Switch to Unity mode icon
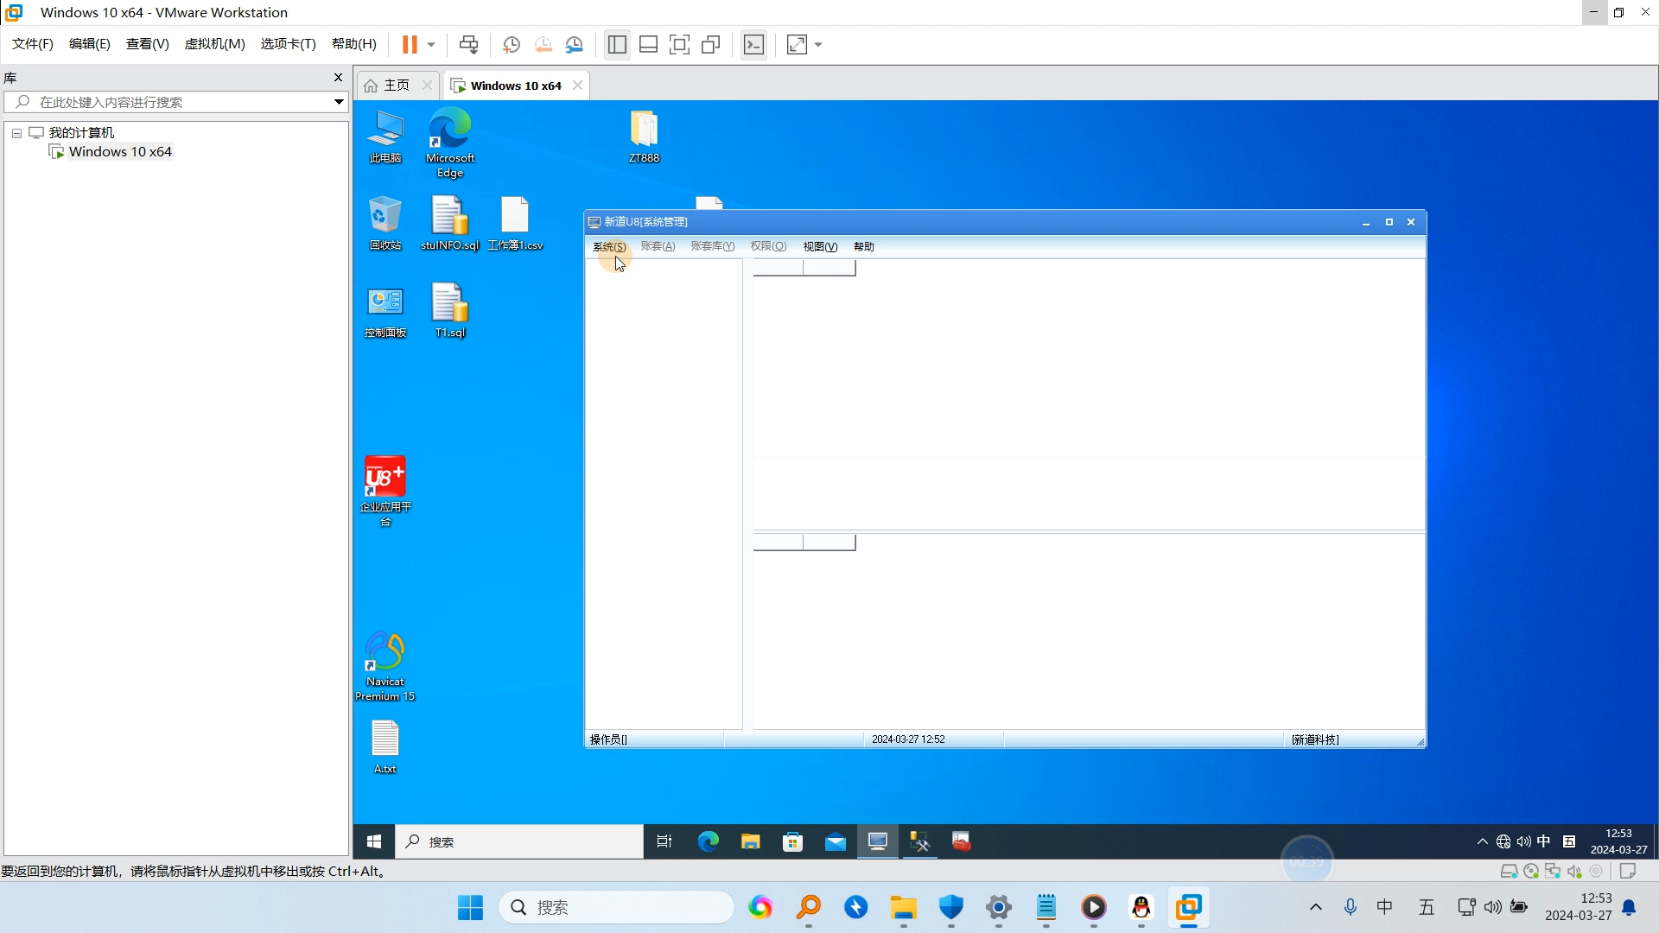This screenshot has width=1659, height=933. coord(711,44)
